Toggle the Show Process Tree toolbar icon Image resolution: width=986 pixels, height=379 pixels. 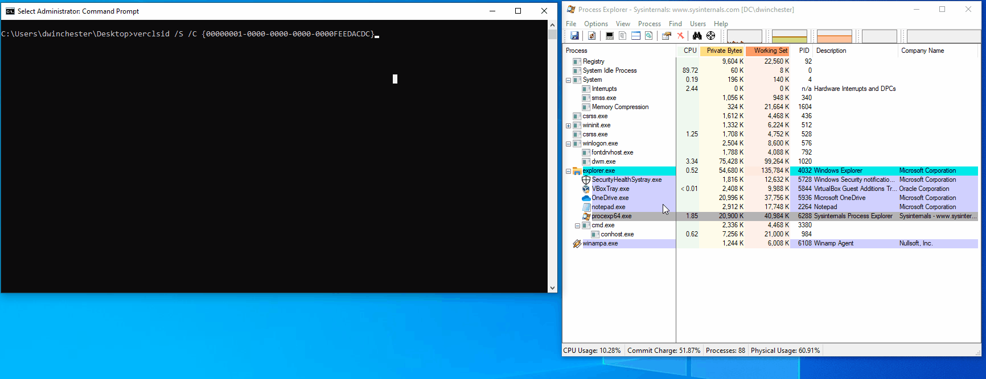click(623, 36)
